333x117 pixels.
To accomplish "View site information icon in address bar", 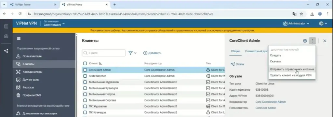I will [x=29, y=14].
